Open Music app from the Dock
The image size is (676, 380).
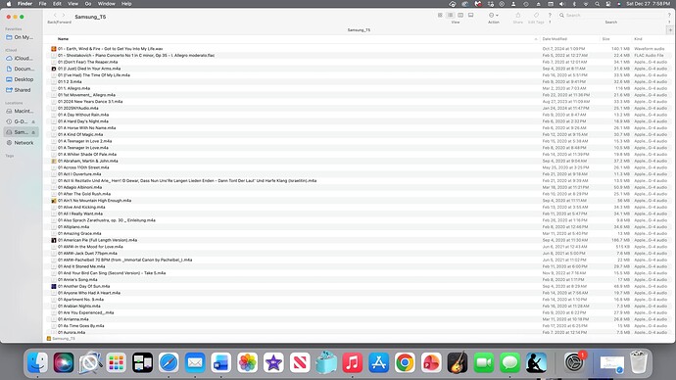[353, 362]
